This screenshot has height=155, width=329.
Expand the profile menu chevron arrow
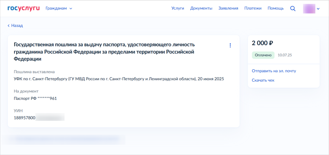coord(318,9)
